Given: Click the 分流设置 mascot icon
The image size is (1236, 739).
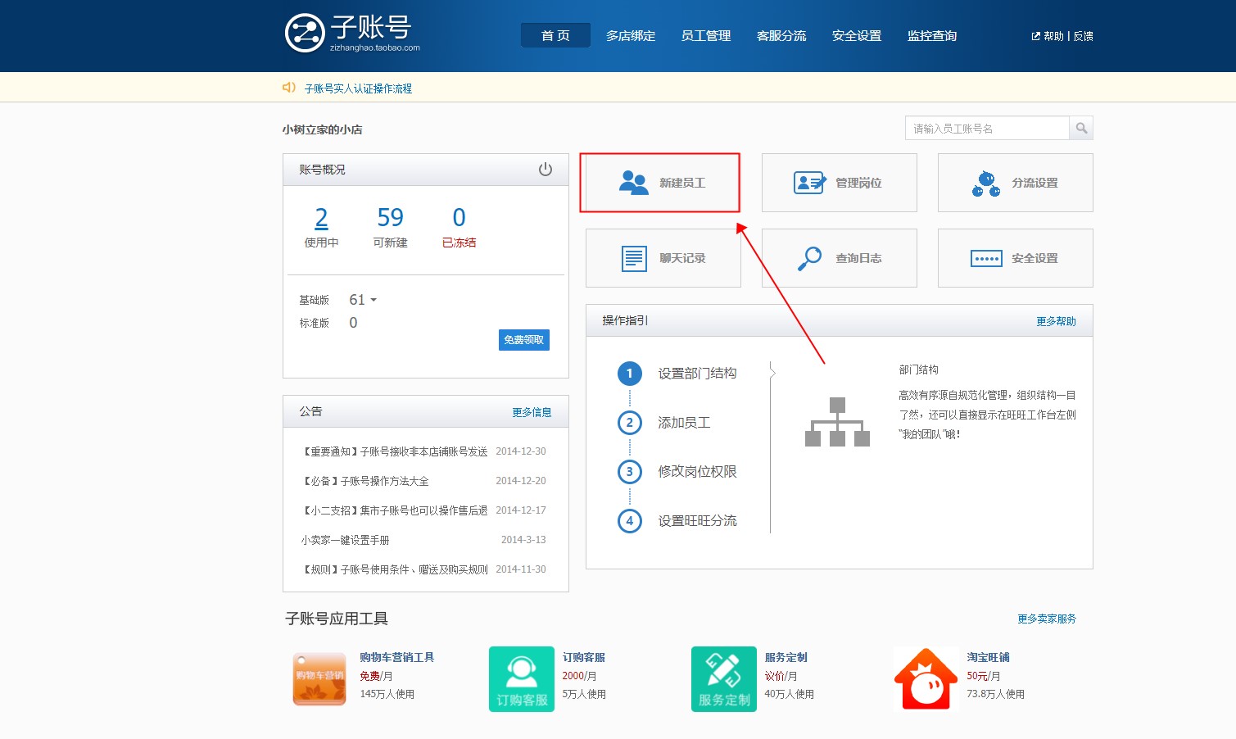Looking at the screenshot, I should point(986,184).
